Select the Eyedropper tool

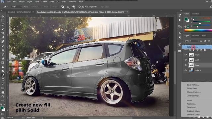[x=3, y=37]
